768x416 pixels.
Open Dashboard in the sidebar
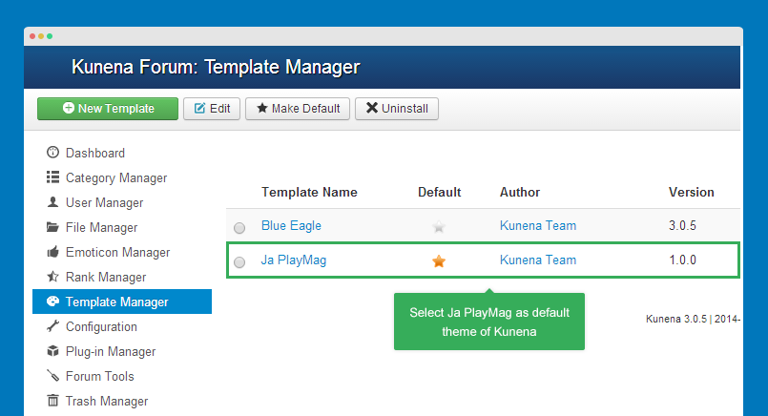tap(95, 153)
